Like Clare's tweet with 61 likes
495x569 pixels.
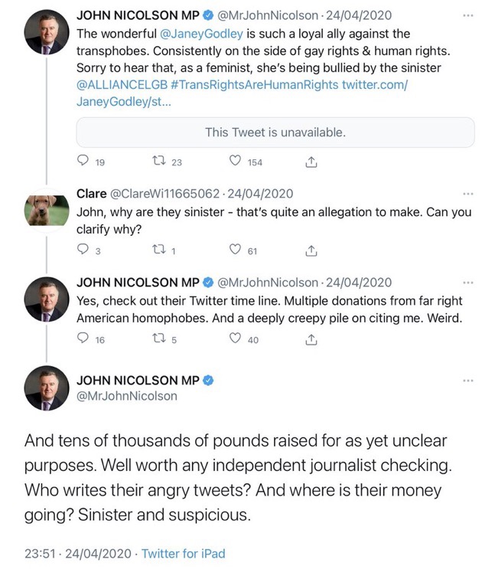(x=236, y=250)
